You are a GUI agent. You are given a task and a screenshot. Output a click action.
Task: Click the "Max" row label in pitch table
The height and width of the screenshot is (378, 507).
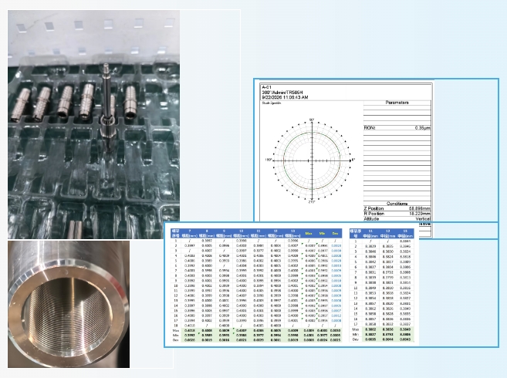click(x=176, y=331)
